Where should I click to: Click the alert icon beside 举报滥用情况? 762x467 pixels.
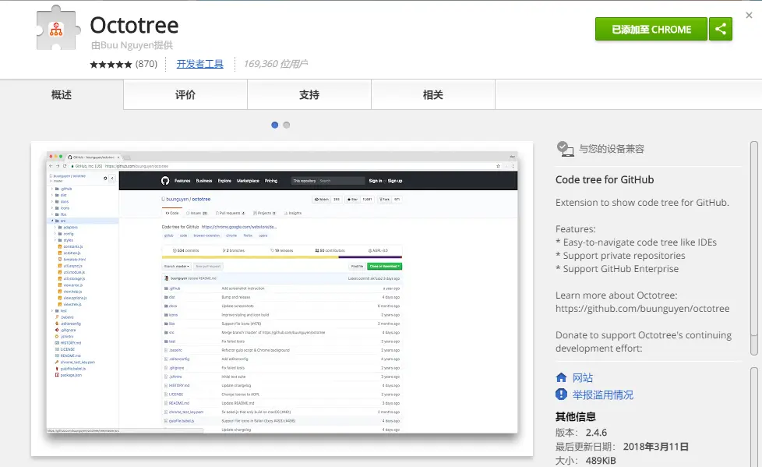tap(561, 394)
